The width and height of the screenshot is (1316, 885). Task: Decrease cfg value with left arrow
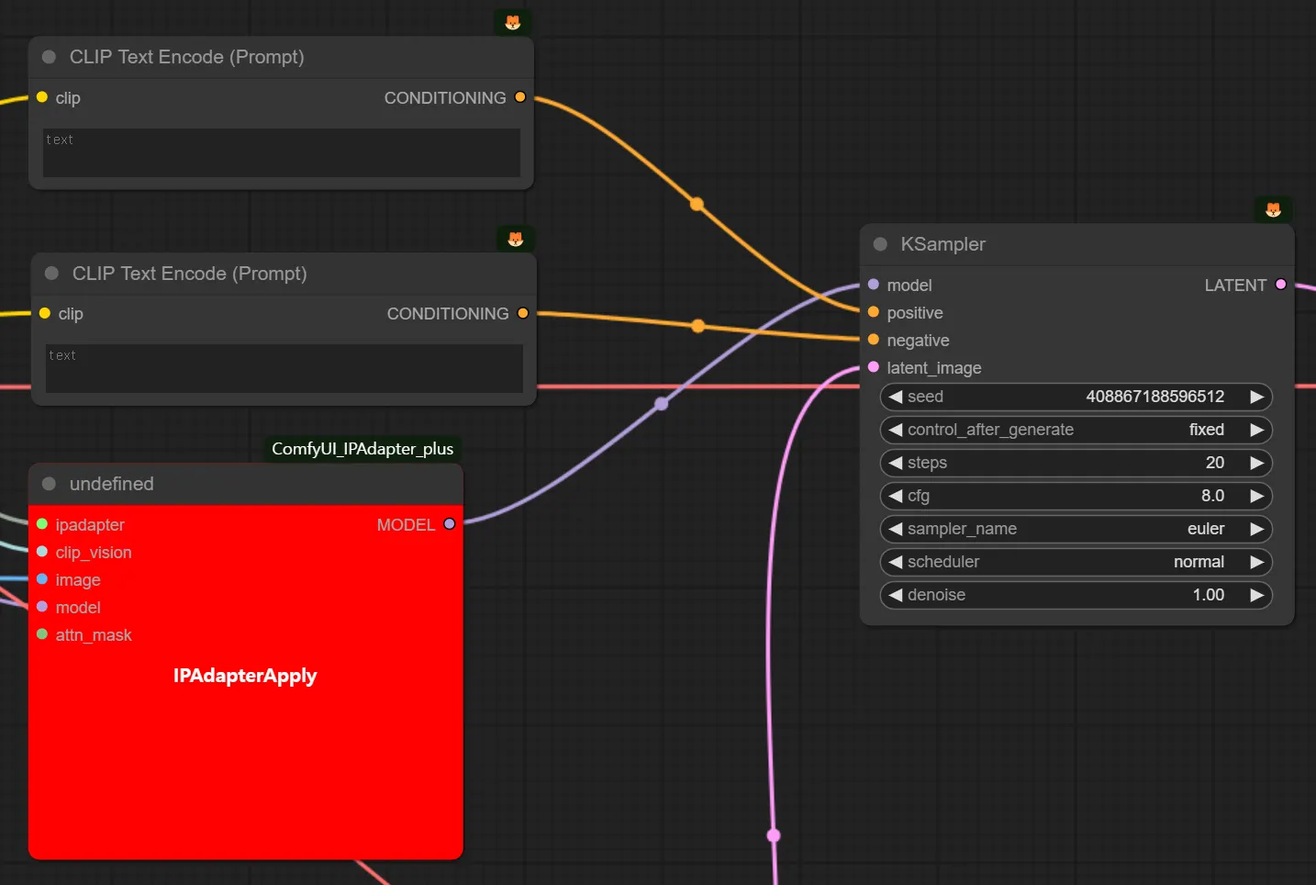click(896, 496)
